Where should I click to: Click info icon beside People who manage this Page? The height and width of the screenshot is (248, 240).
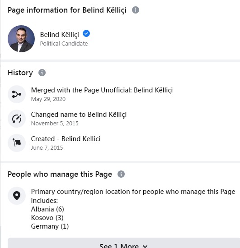[121, 174]
